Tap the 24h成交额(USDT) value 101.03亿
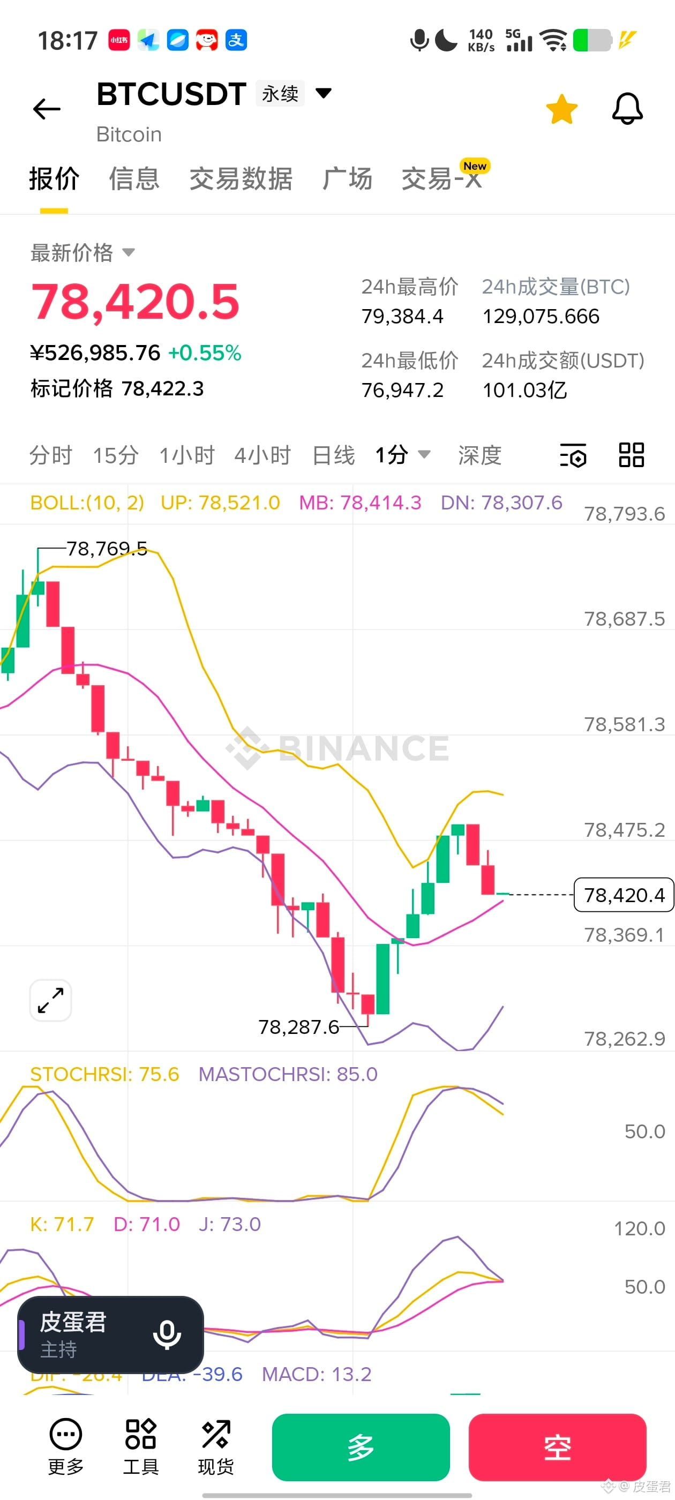675x1500 pixels. pos(525,390)
